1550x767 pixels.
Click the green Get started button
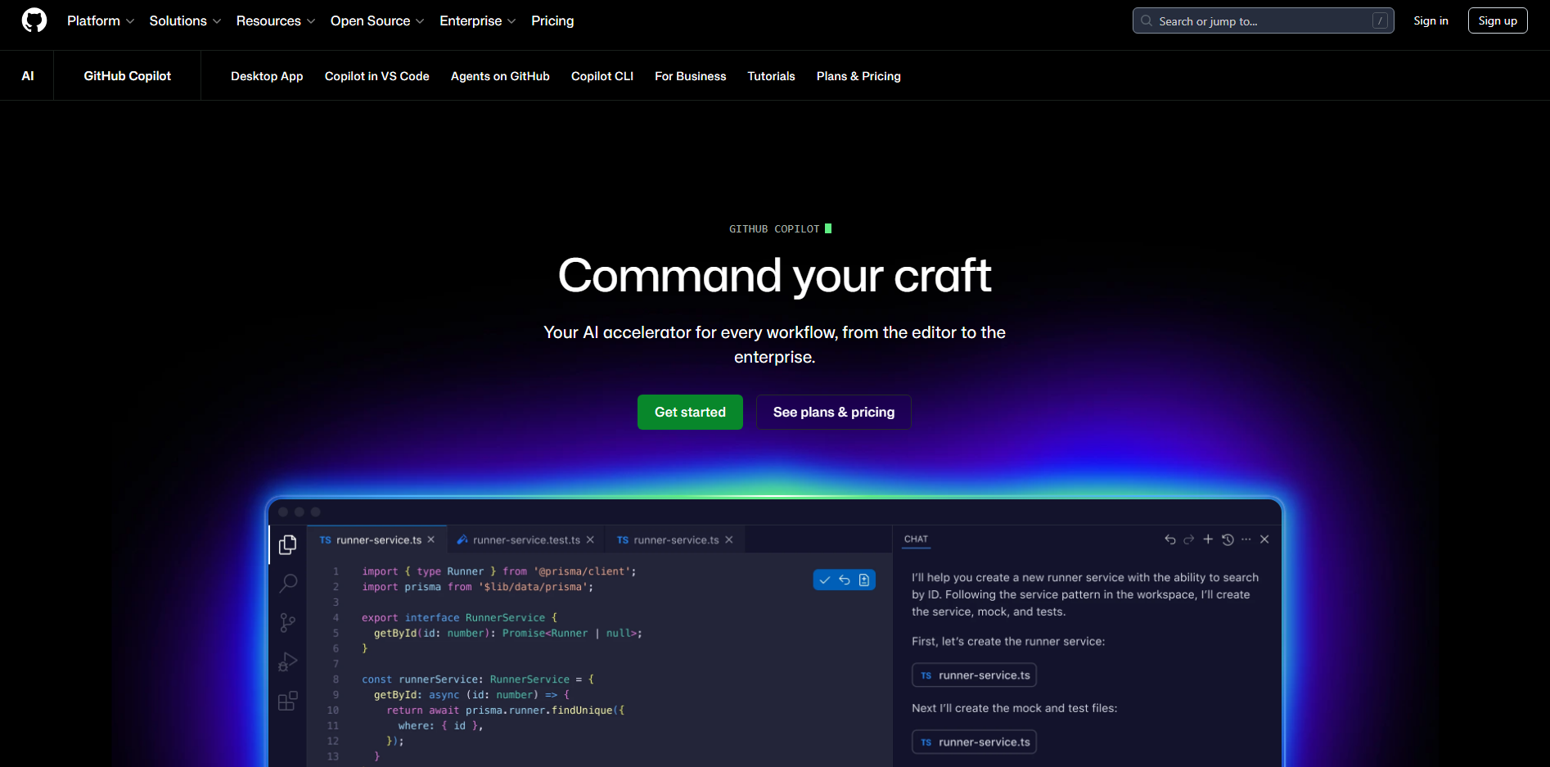(x=690, y=412)
